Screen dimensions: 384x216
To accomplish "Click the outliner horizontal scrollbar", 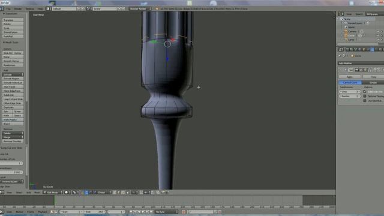I will pos(358,44).
